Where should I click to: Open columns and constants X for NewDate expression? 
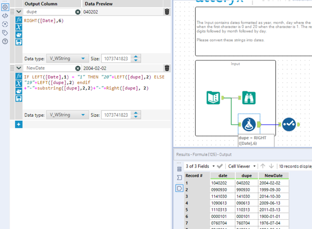pyautogui.click(x=19, y=84)
